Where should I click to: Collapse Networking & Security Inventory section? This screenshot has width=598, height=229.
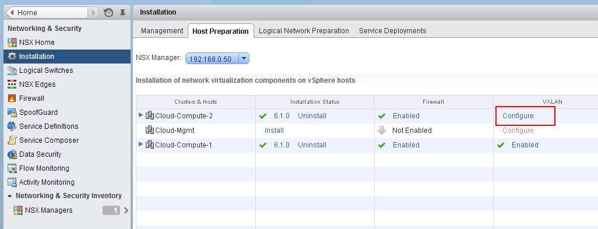(x=9, y=196)
